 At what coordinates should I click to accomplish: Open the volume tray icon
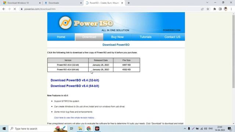click(206, 129)
